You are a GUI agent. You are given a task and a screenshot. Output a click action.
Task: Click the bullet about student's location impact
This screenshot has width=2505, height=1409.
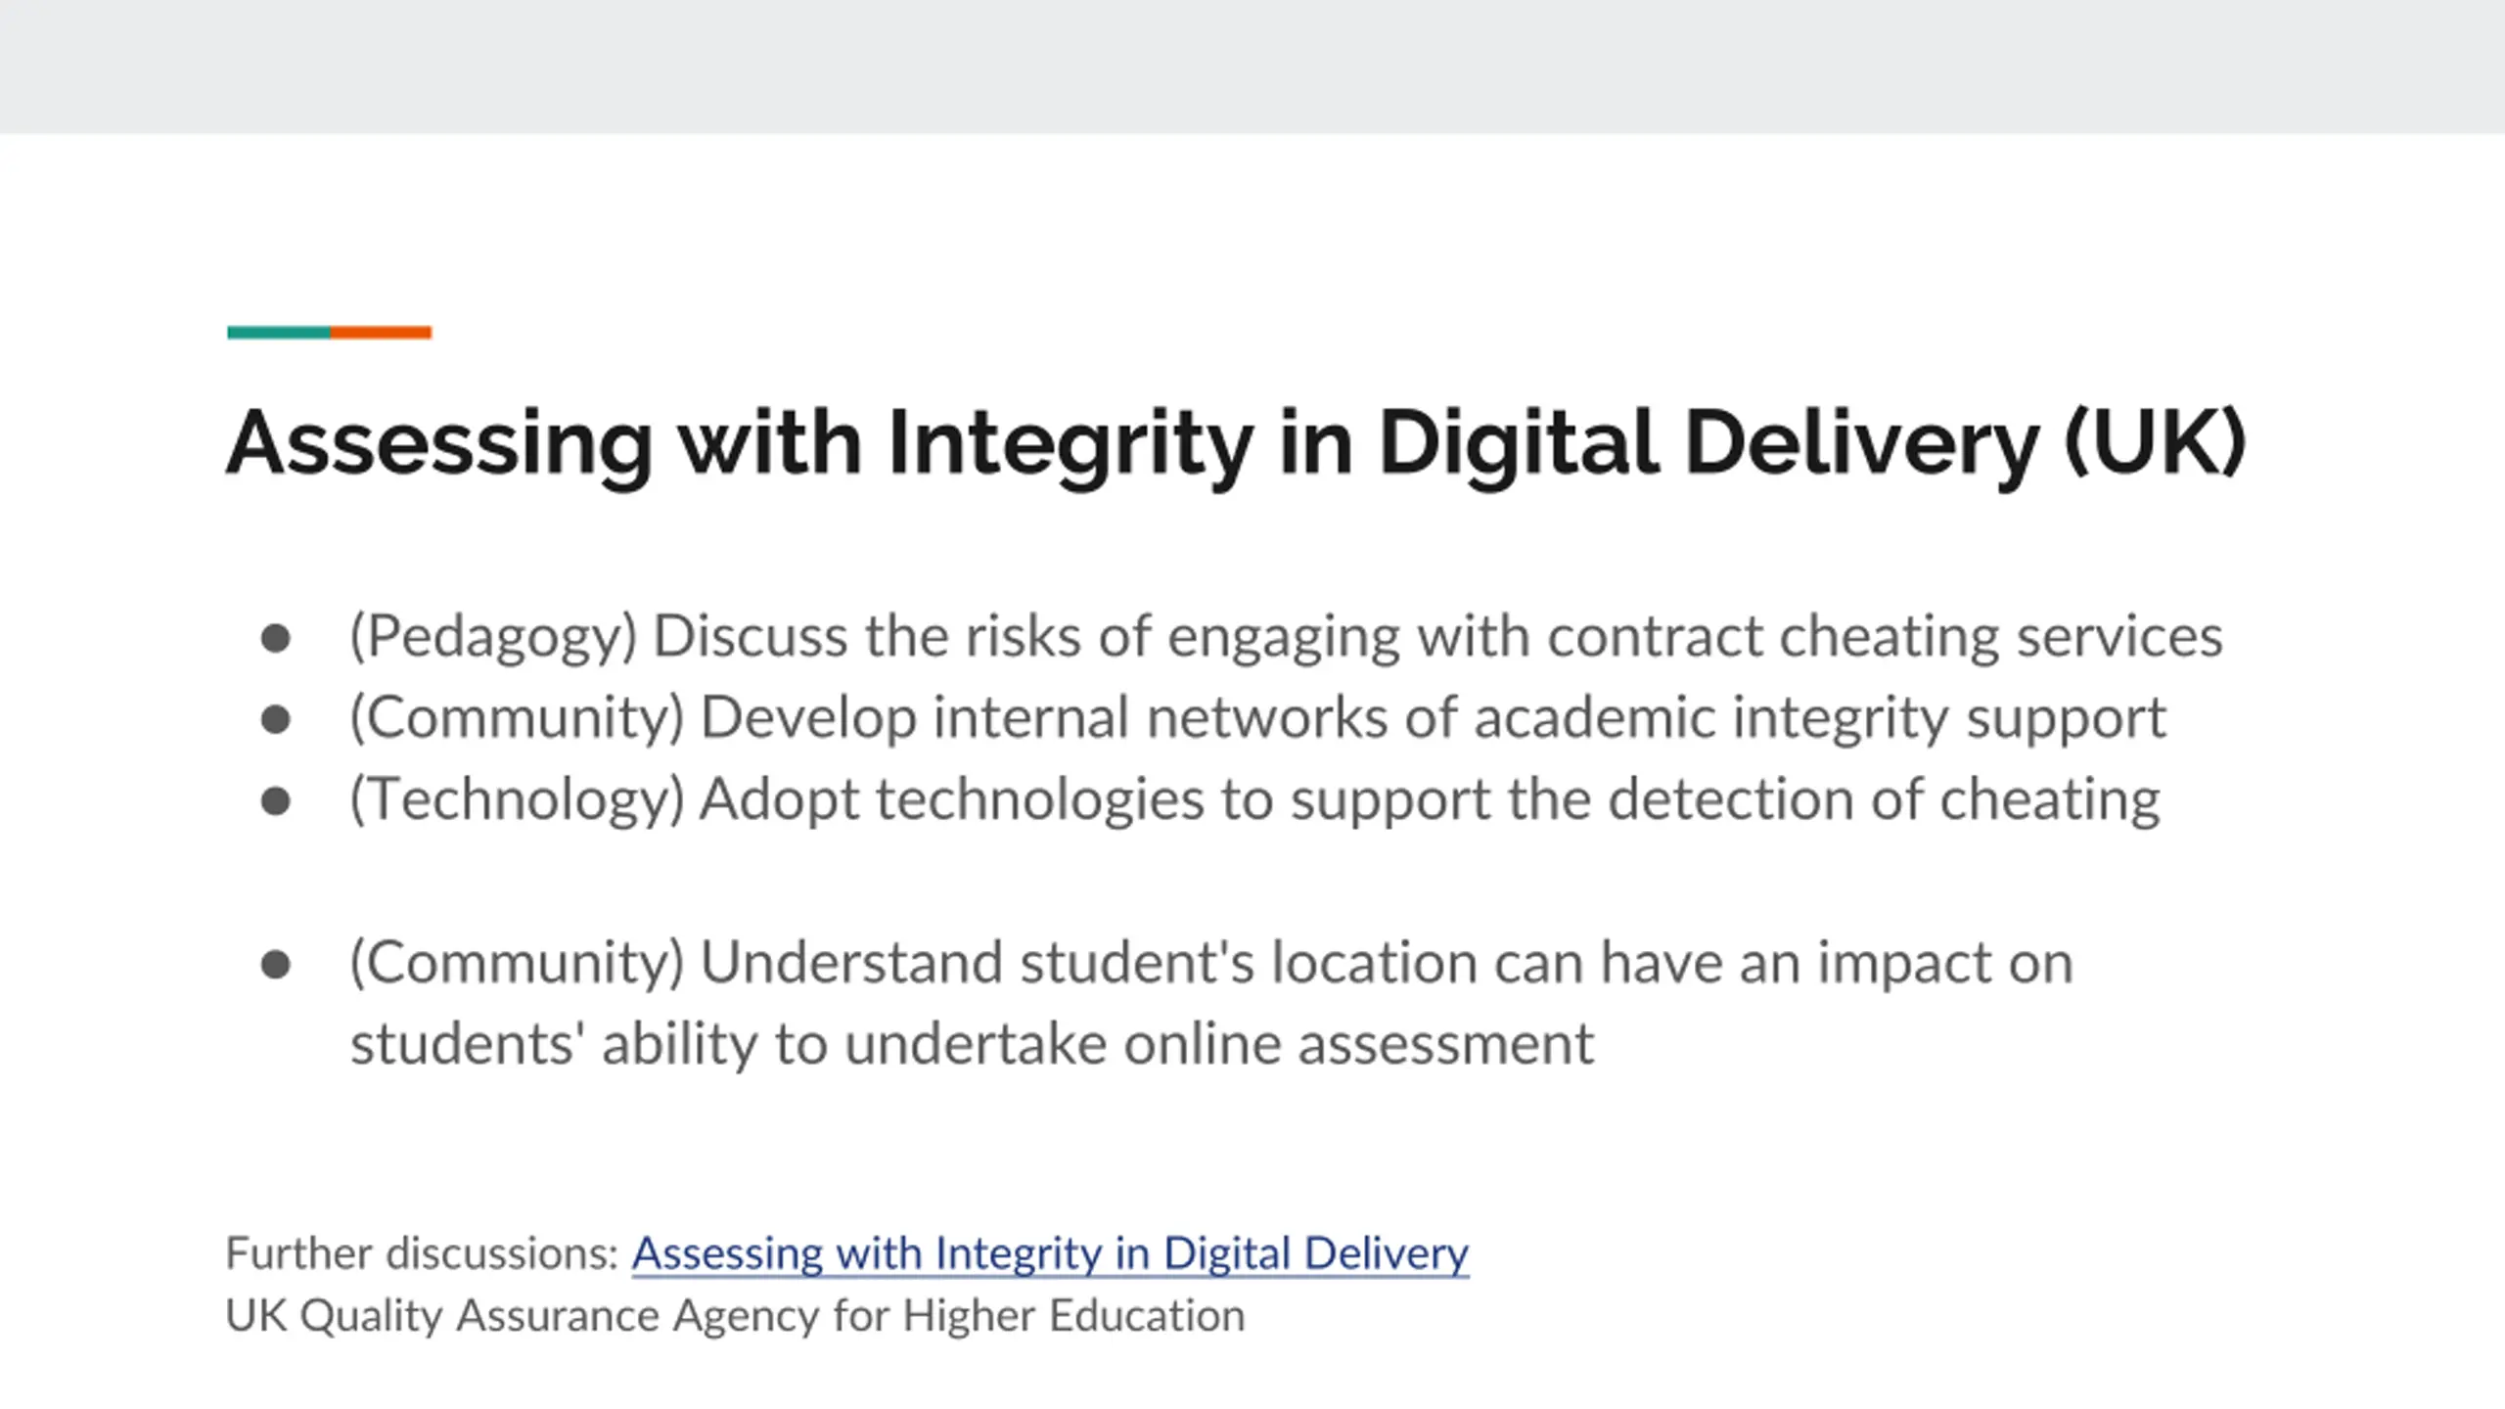[x=1209, y=963]
